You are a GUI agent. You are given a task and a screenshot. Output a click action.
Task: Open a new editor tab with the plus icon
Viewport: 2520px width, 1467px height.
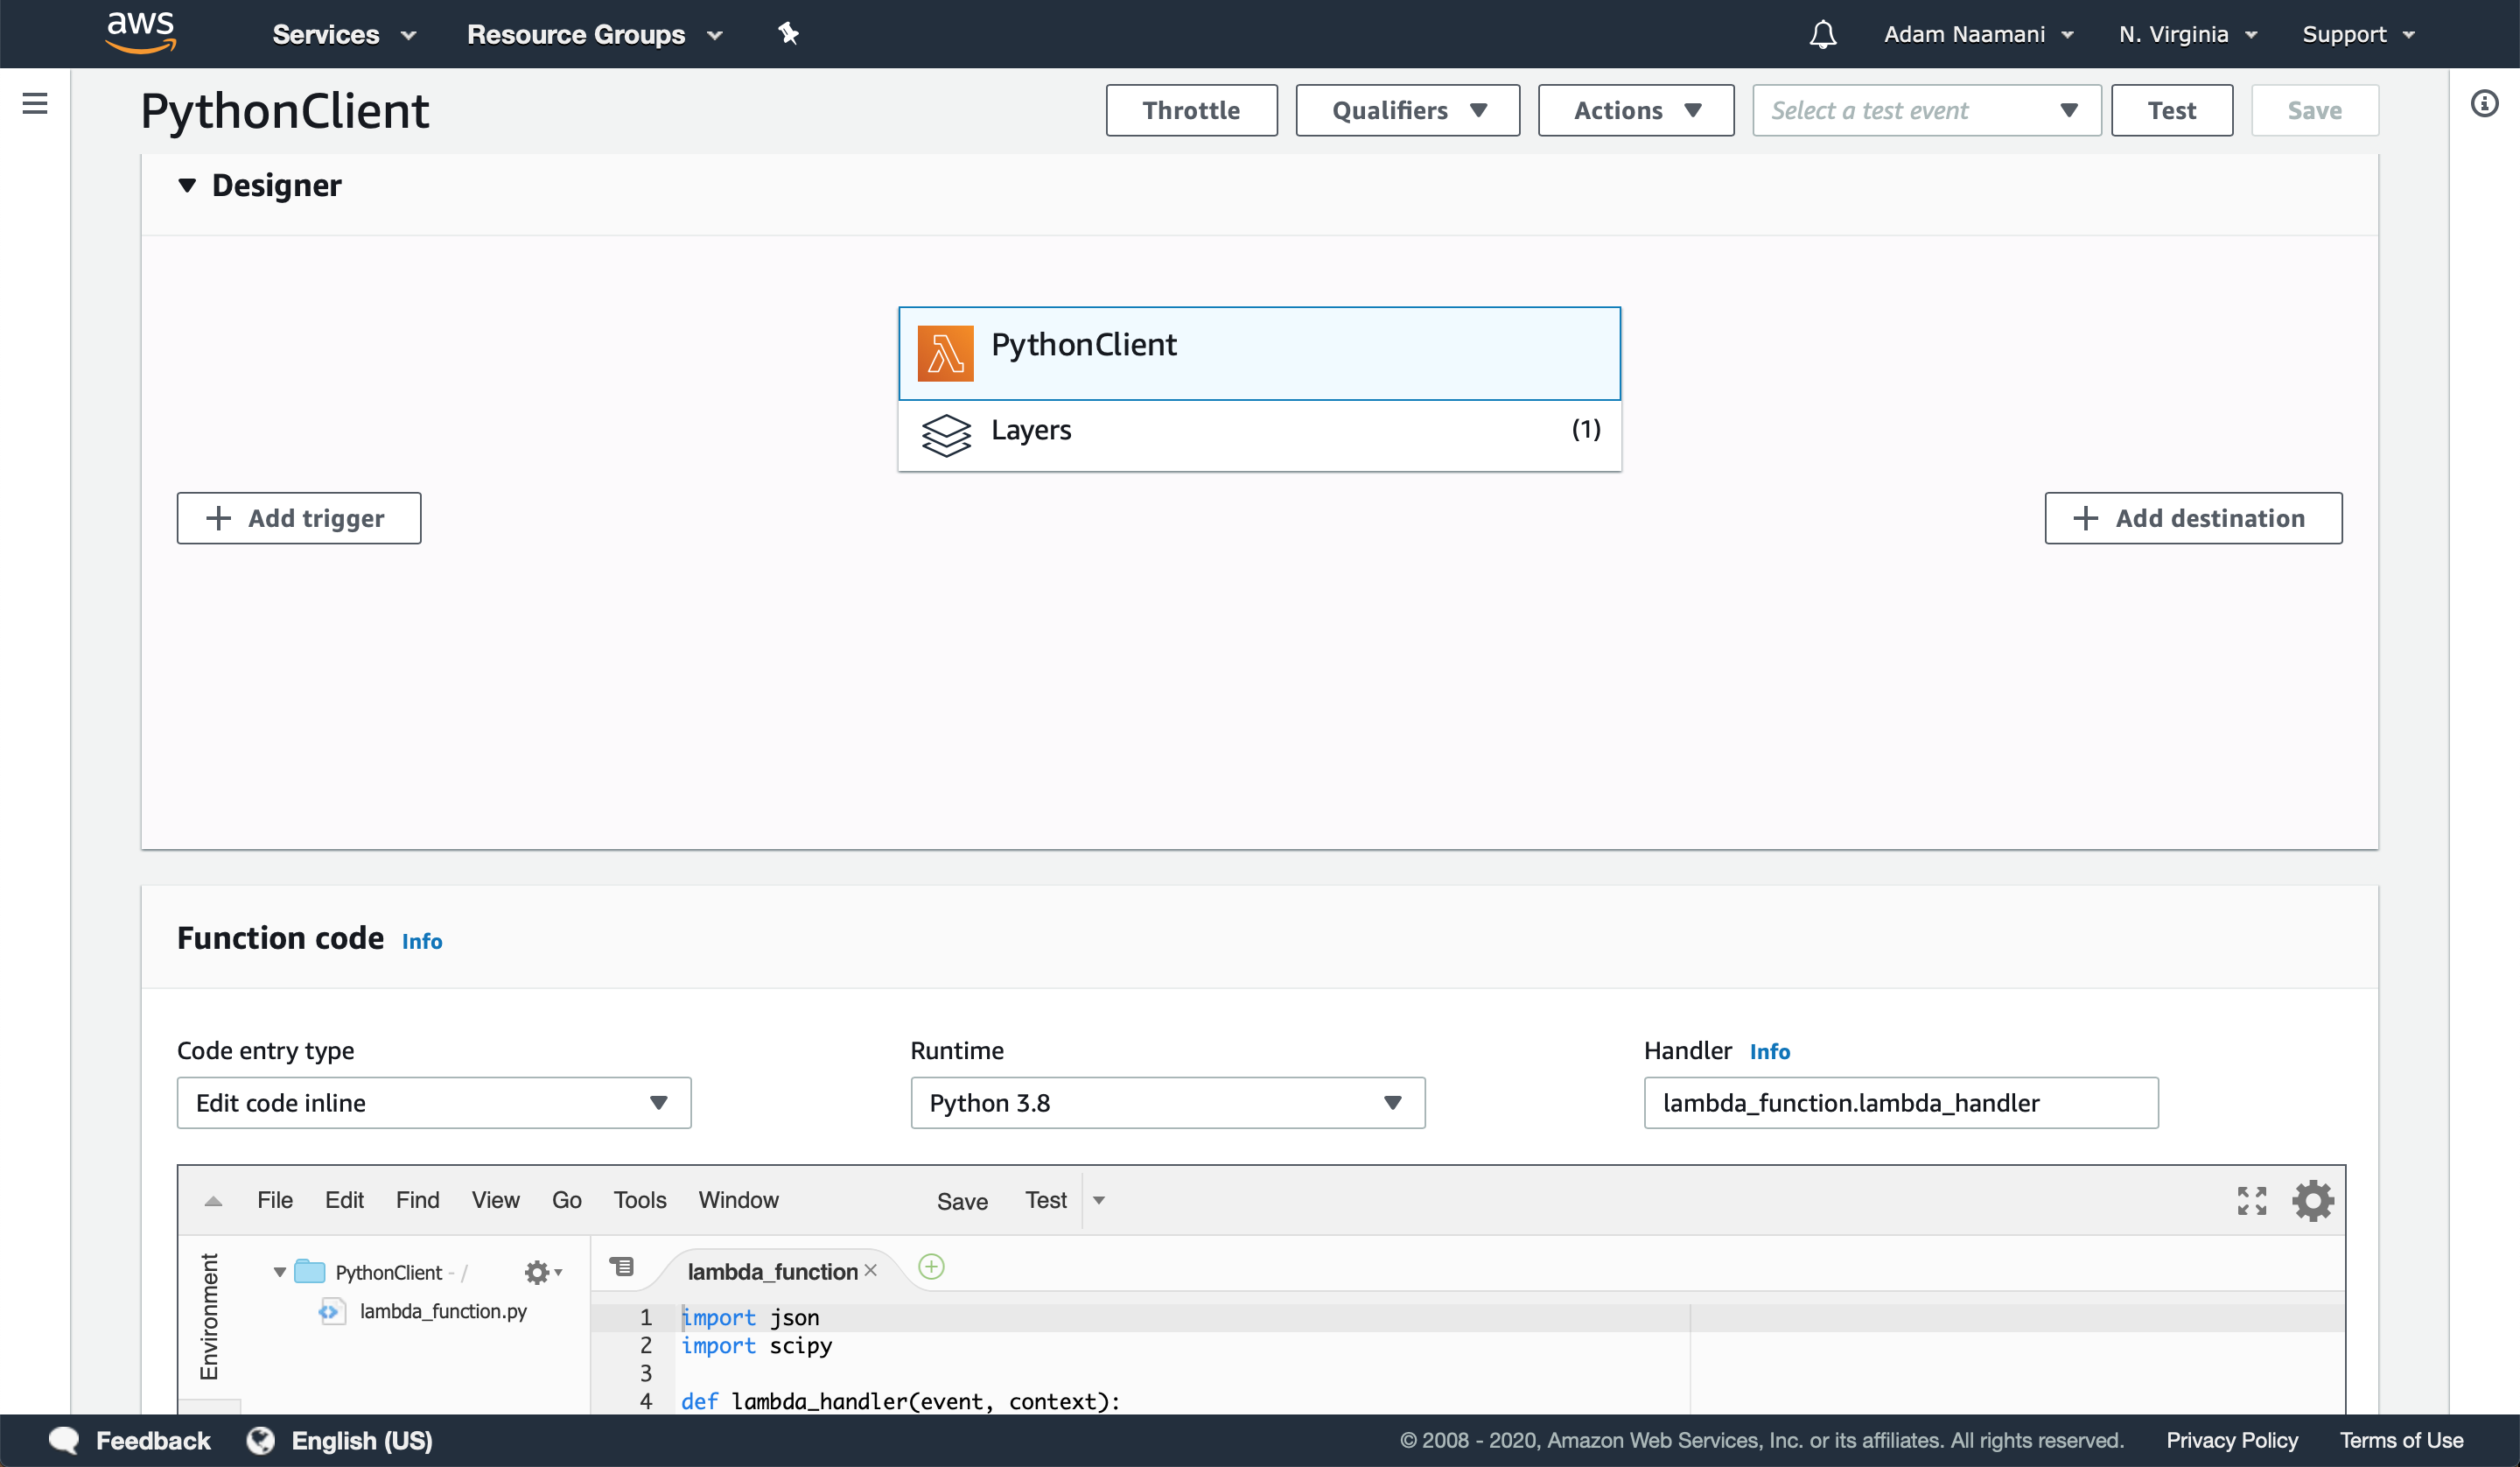(x=931, y=1267)
